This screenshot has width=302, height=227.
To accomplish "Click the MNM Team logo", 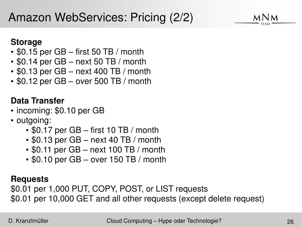I will click(x=265, y=20).
